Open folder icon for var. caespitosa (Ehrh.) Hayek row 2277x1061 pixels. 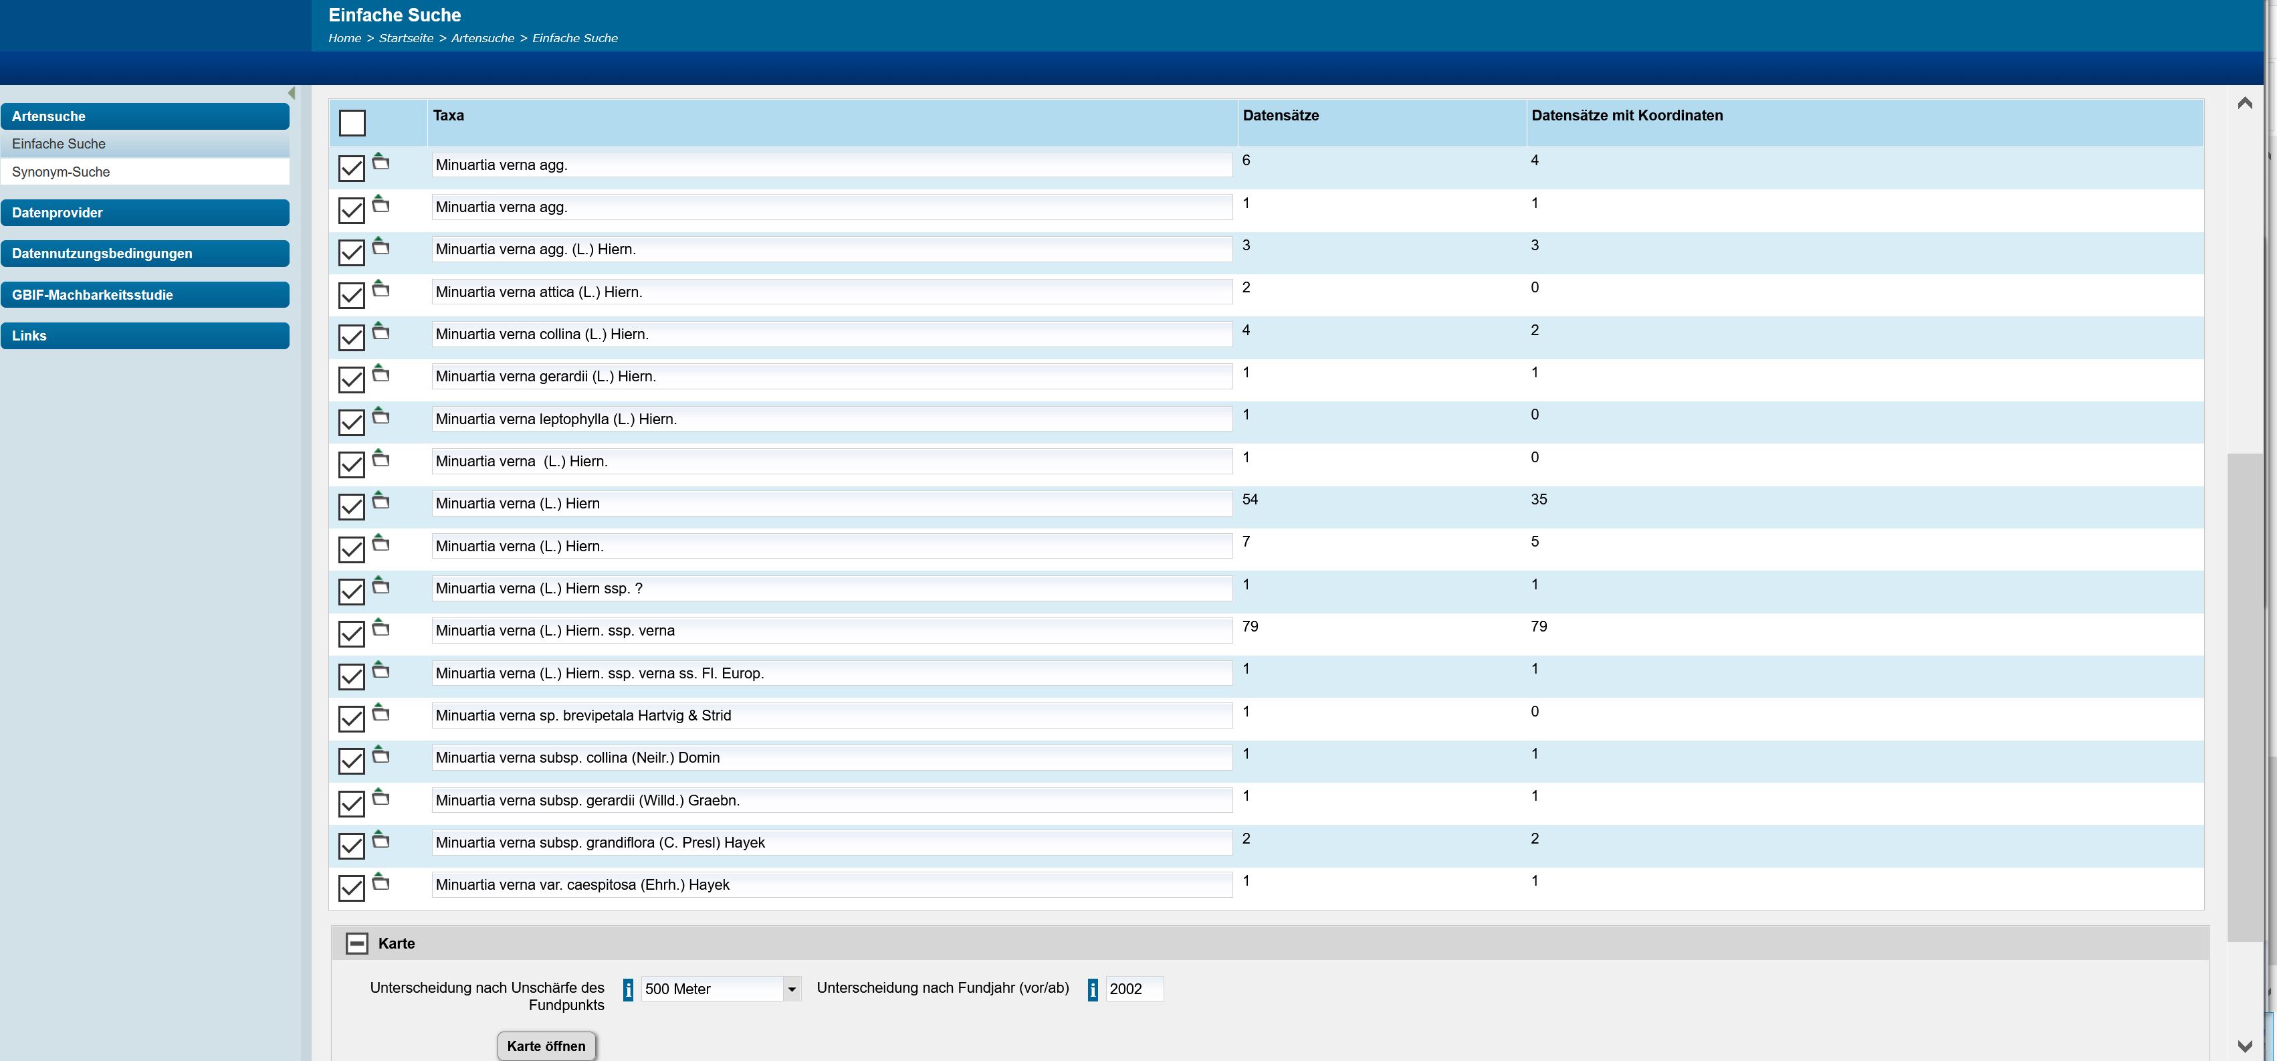[380, 882]
